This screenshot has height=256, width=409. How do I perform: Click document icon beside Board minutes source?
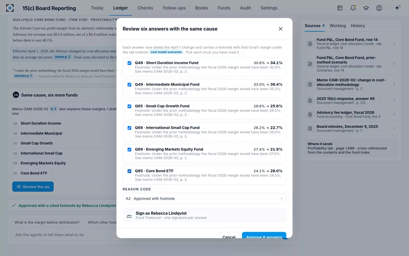[310, 129]
